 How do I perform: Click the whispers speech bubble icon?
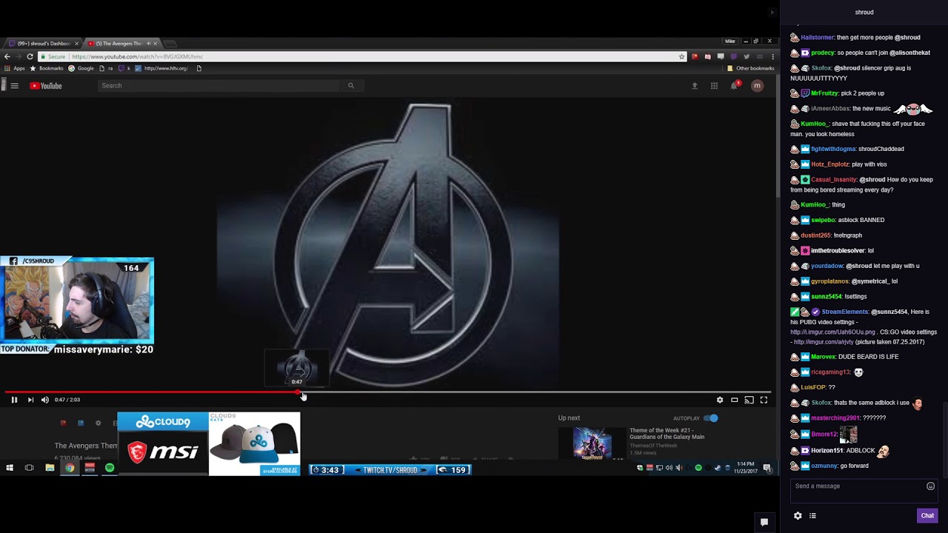[764, 522]
